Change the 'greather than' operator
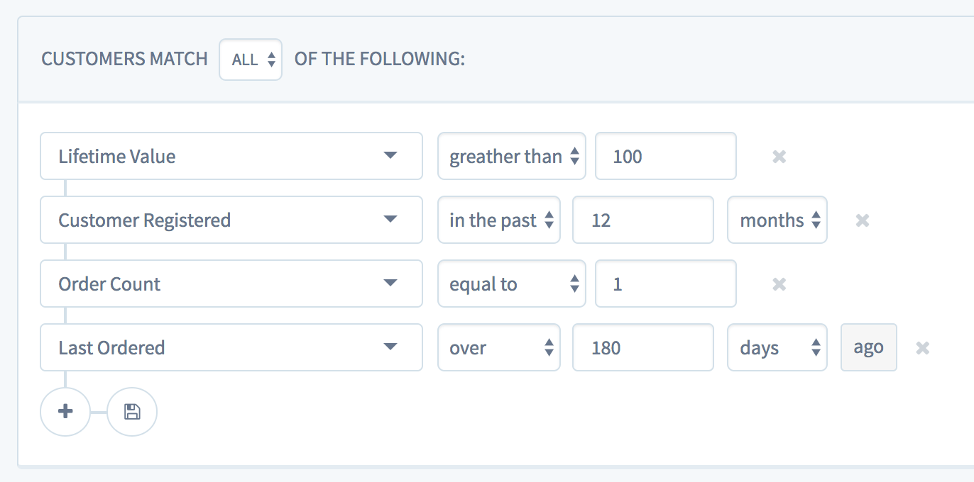The width and height of the screenshot is (974, 482). [x=511, y=156]
